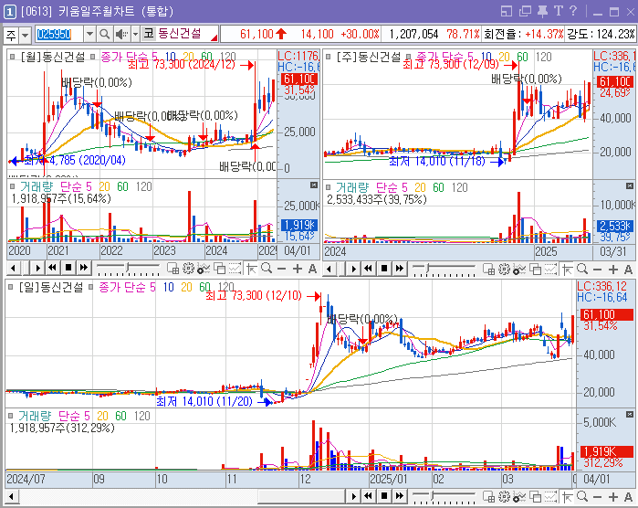This screenshot has width=638, height=508.
Task: Click the monthly chart crosshair cursor icon
Action: click(x=251, y=269)
